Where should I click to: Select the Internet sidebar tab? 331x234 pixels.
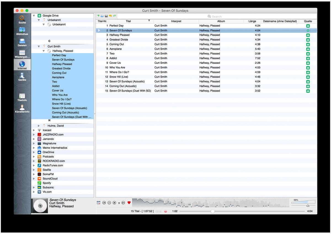[22, 65]
